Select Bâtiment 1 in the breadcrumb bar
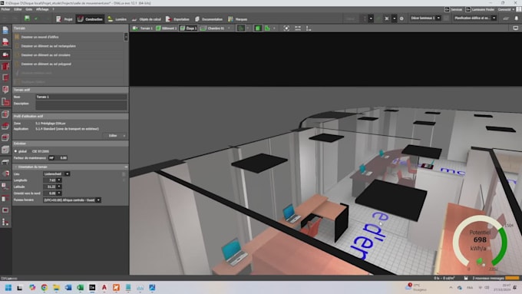Viewport: 522px width, 294px height. 167,28
